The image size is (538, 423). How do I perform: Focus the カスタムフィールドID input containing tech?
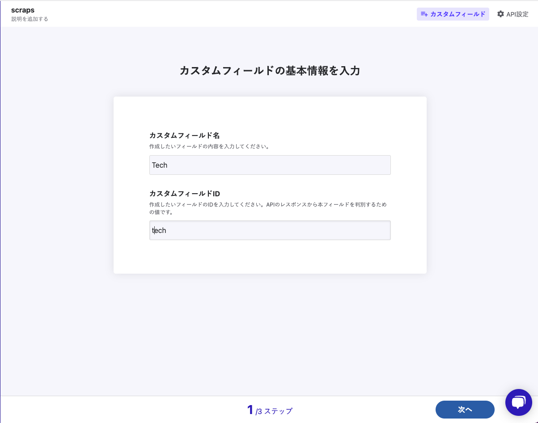[x=270, y=230]
